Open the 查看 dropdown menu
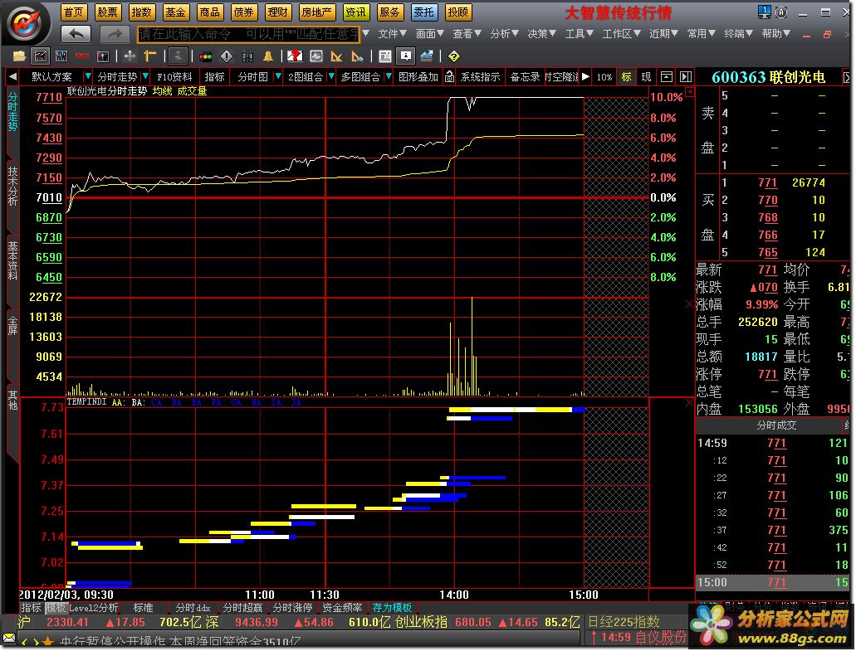 tap(467, 34)
